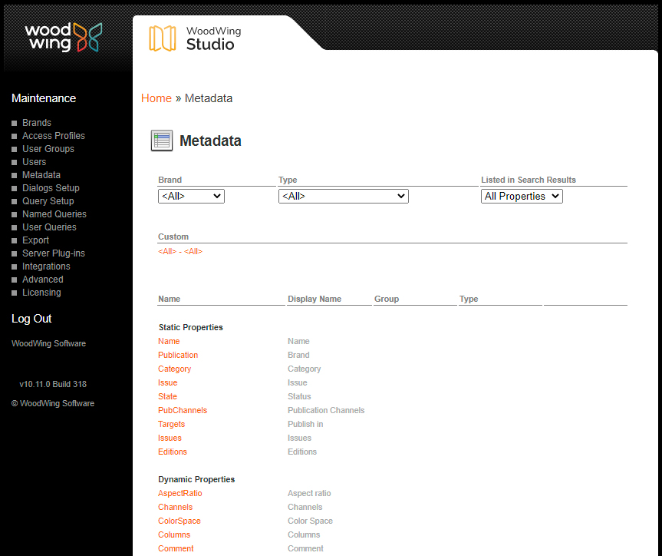Click the Metadata table icon
Image resolution: width=662 pixels, height=556 pixels.
tap(162, 141)
